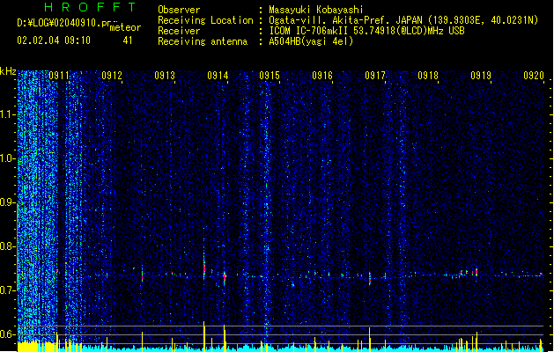Click the 0919 time marker
Image resolution: width=554 pixels, height=352 pixels.
pos(481,76)
